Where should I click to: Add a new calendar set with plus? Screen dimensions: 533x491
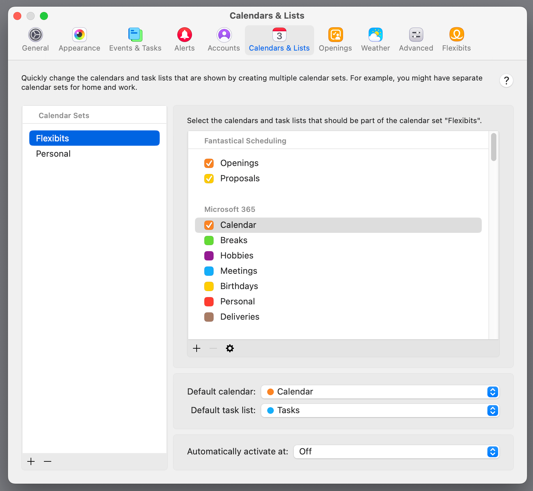31,461
